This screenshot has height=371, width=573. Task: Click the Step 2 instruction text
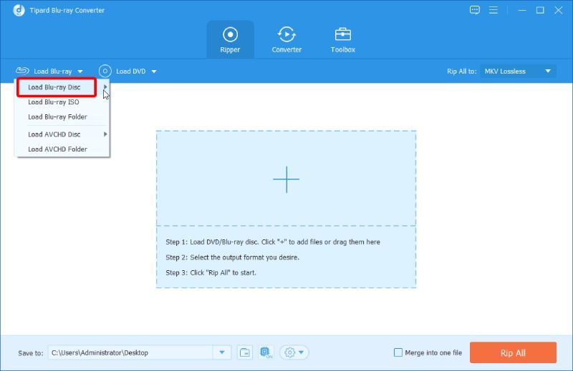tap(232, 257)
